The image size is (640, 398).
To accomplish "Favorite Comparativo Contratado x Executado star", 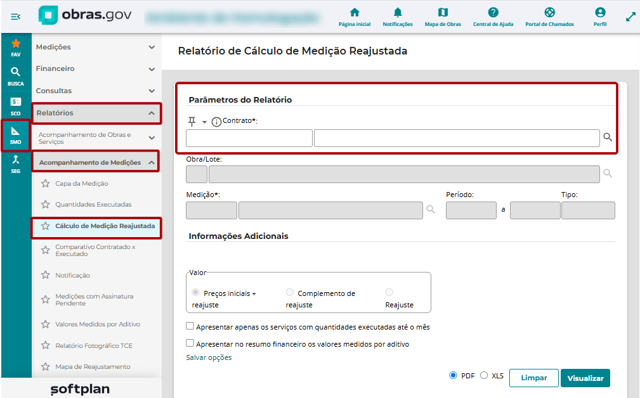I will pos(45,250).
